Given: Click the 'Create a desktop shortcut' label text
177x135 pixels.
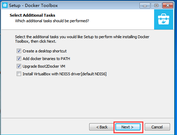Looking at the screenshot, I should [x=44, y=51].
